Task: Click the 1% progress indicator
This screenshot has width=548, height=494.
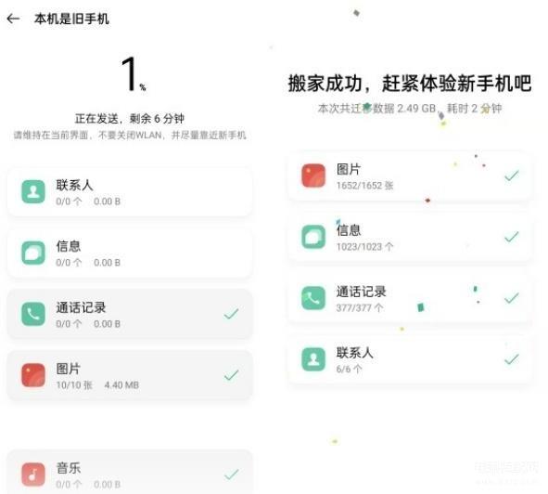Action: [134, 74]
